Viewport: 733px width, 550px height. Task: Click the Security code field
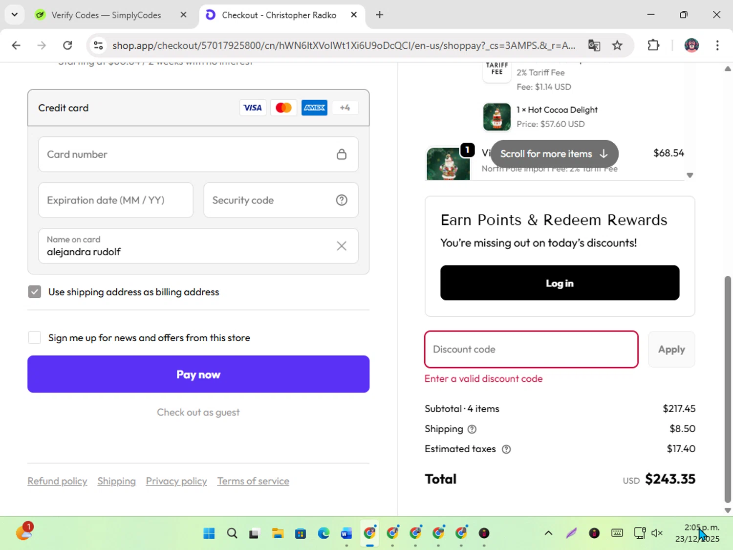click(281, 200)
